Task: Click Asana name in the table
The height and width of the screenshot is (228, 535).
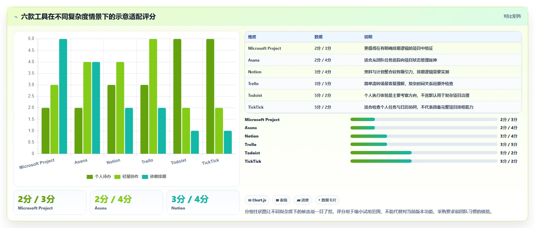Action: pyautogui.click(x=254, y=60)
